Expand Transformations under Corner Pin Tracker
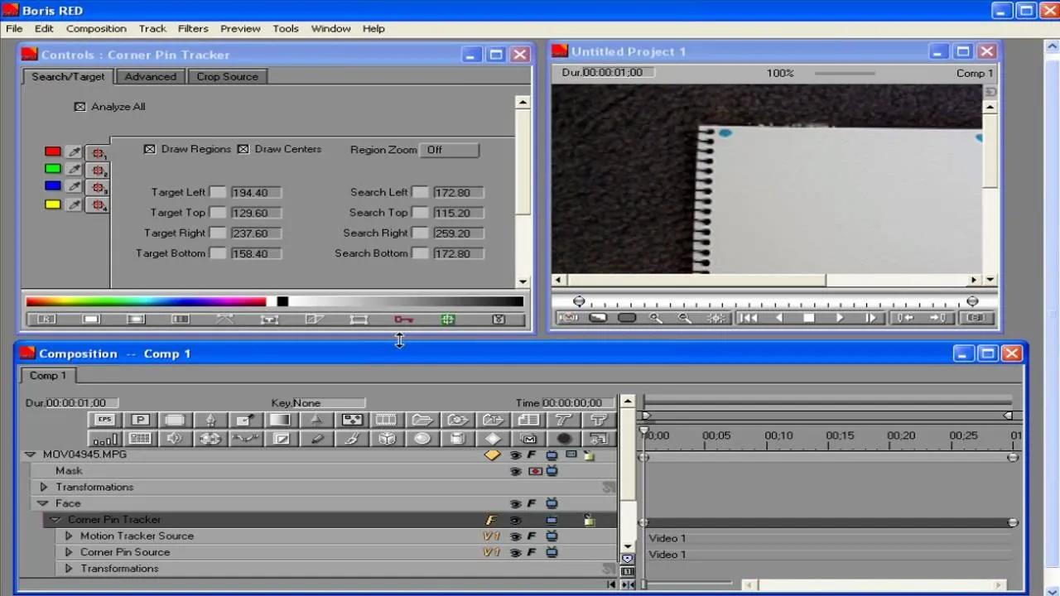 pos(69,569)
